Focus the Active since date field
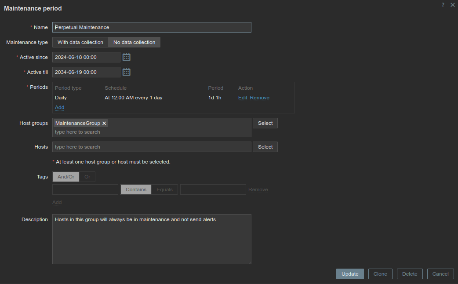The image size is (458, 284). pyautogui.click(x=86, y=57)
